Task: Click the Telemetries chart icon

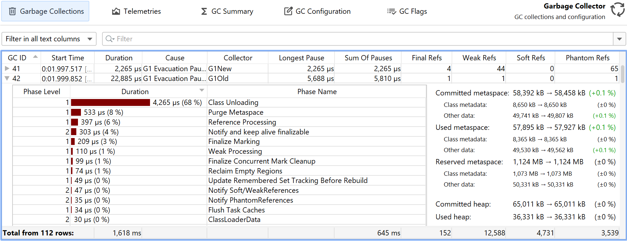Action: point(116,11)
